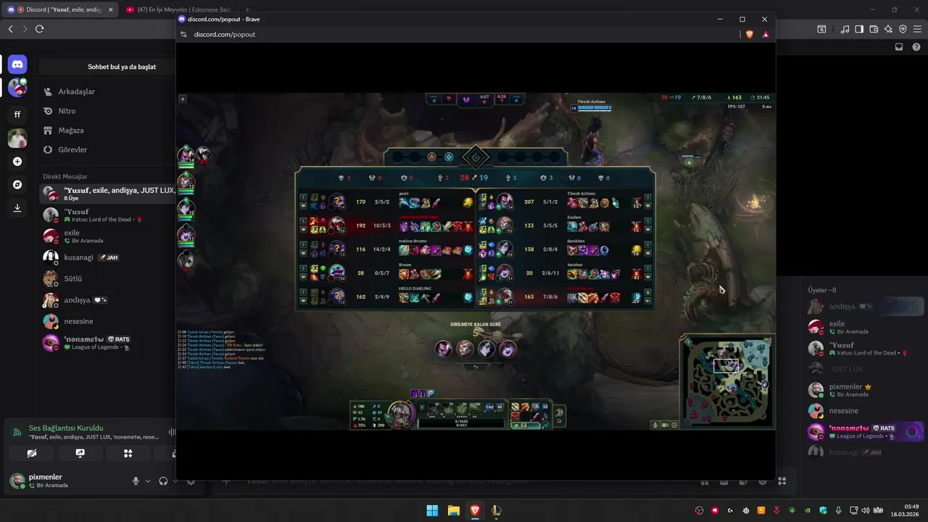
Task: Open new tab in Brave main window
Action: [x=247, y=9]
